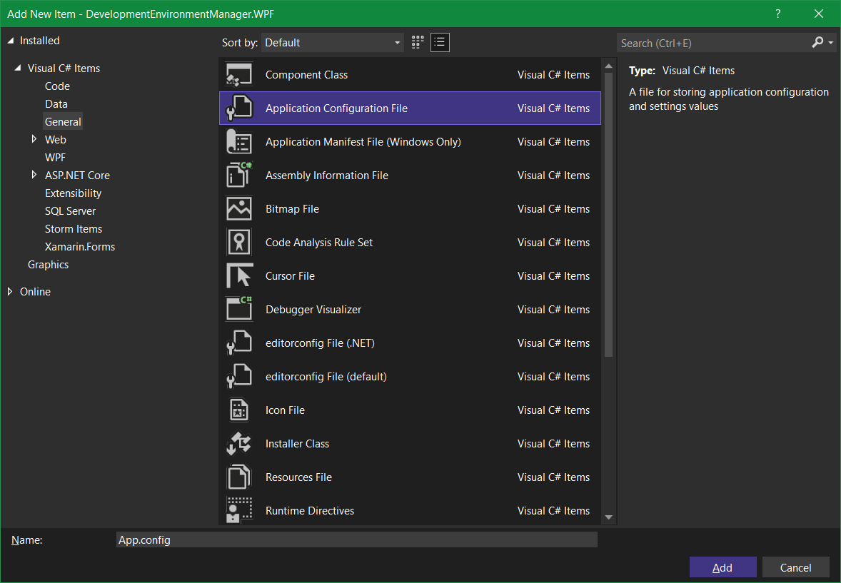Switch to Medium Icons view
This screenshot has height=583, width=841.
pos(417,42)
